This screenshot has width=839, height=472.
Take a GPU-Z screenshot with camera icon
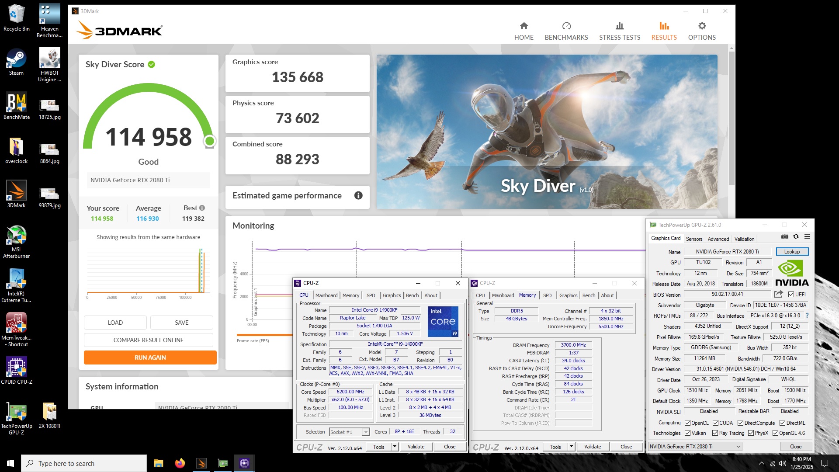(x=785, y=236)
